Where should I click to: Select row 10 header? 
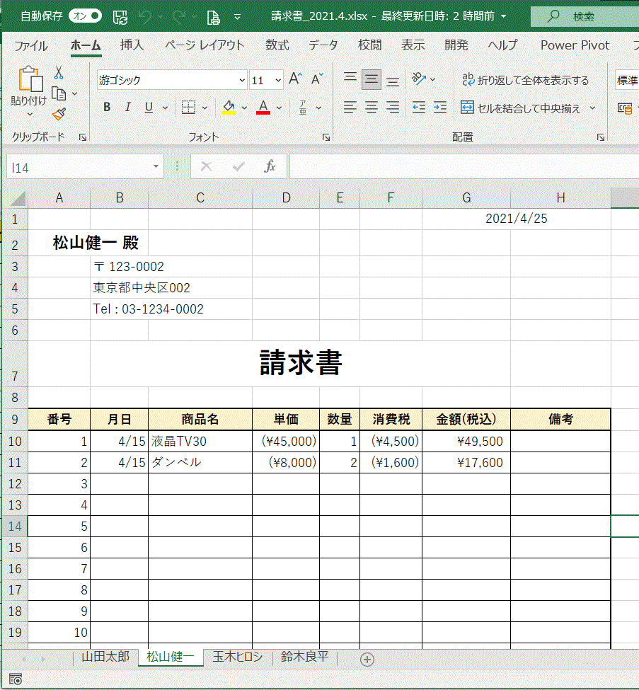tap(15, 441)
